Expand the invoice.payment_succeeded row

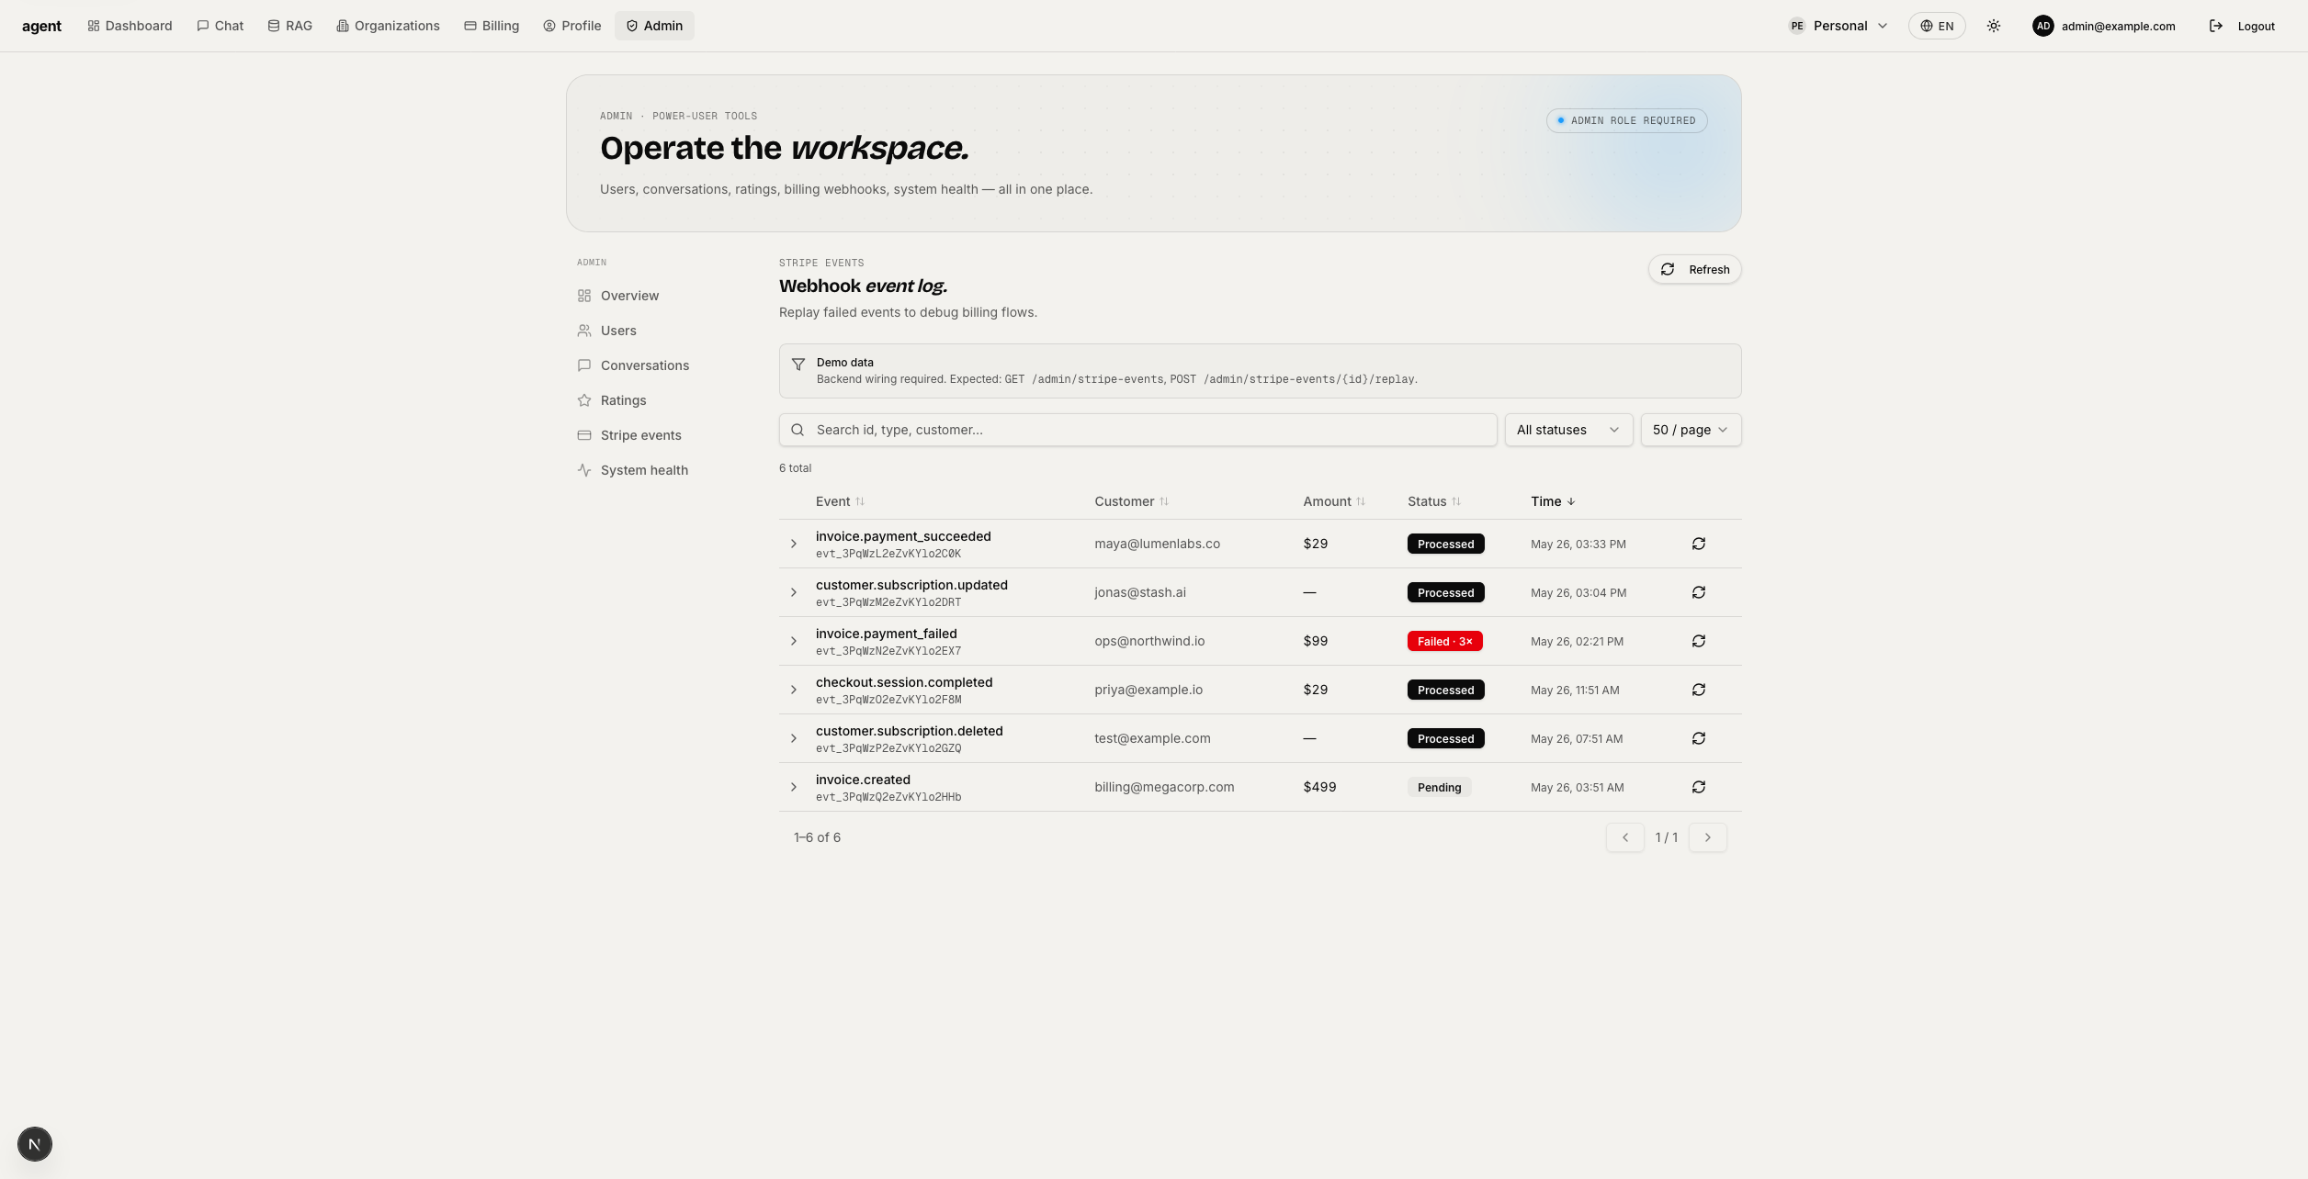pos(794,544)
